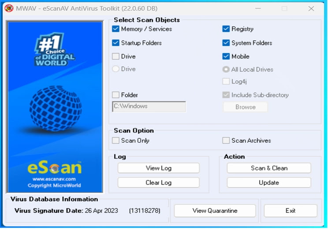This screenshot has width=328, height=229.
Task: Click the signature count (13118278)
Action: [145, 211]
